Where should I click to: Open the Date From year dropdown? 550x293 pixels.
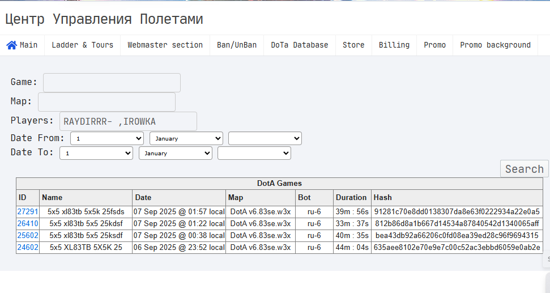[x=265, y=138]
